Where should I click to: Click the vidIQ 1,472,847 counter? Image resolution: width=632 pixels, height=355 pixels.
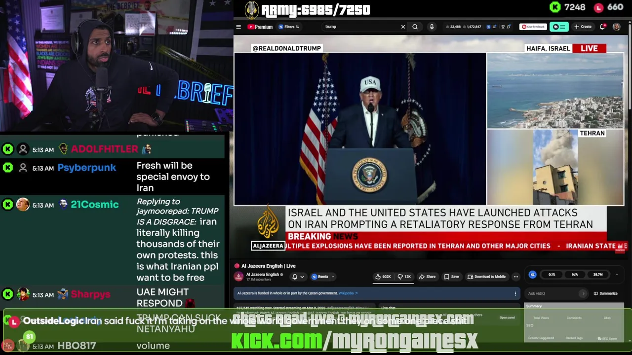[x=472, y=27]
